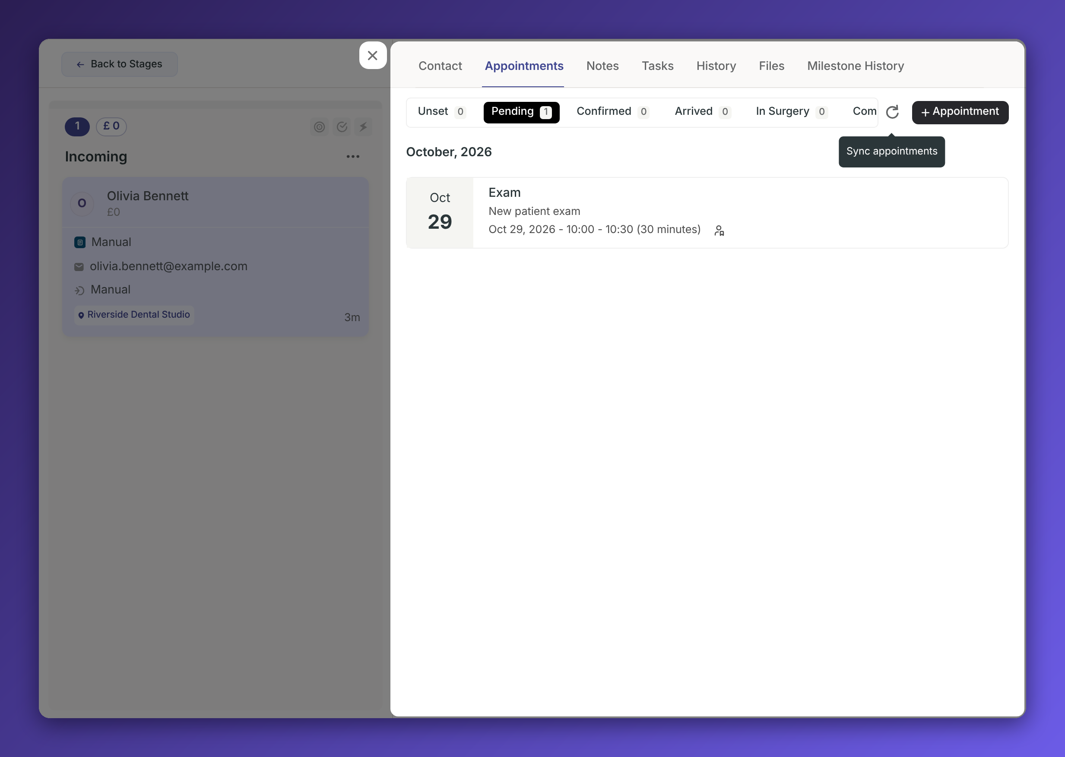1065x757 pixels.
Task: Switch to the Notes tab
Action: [602, 66]
